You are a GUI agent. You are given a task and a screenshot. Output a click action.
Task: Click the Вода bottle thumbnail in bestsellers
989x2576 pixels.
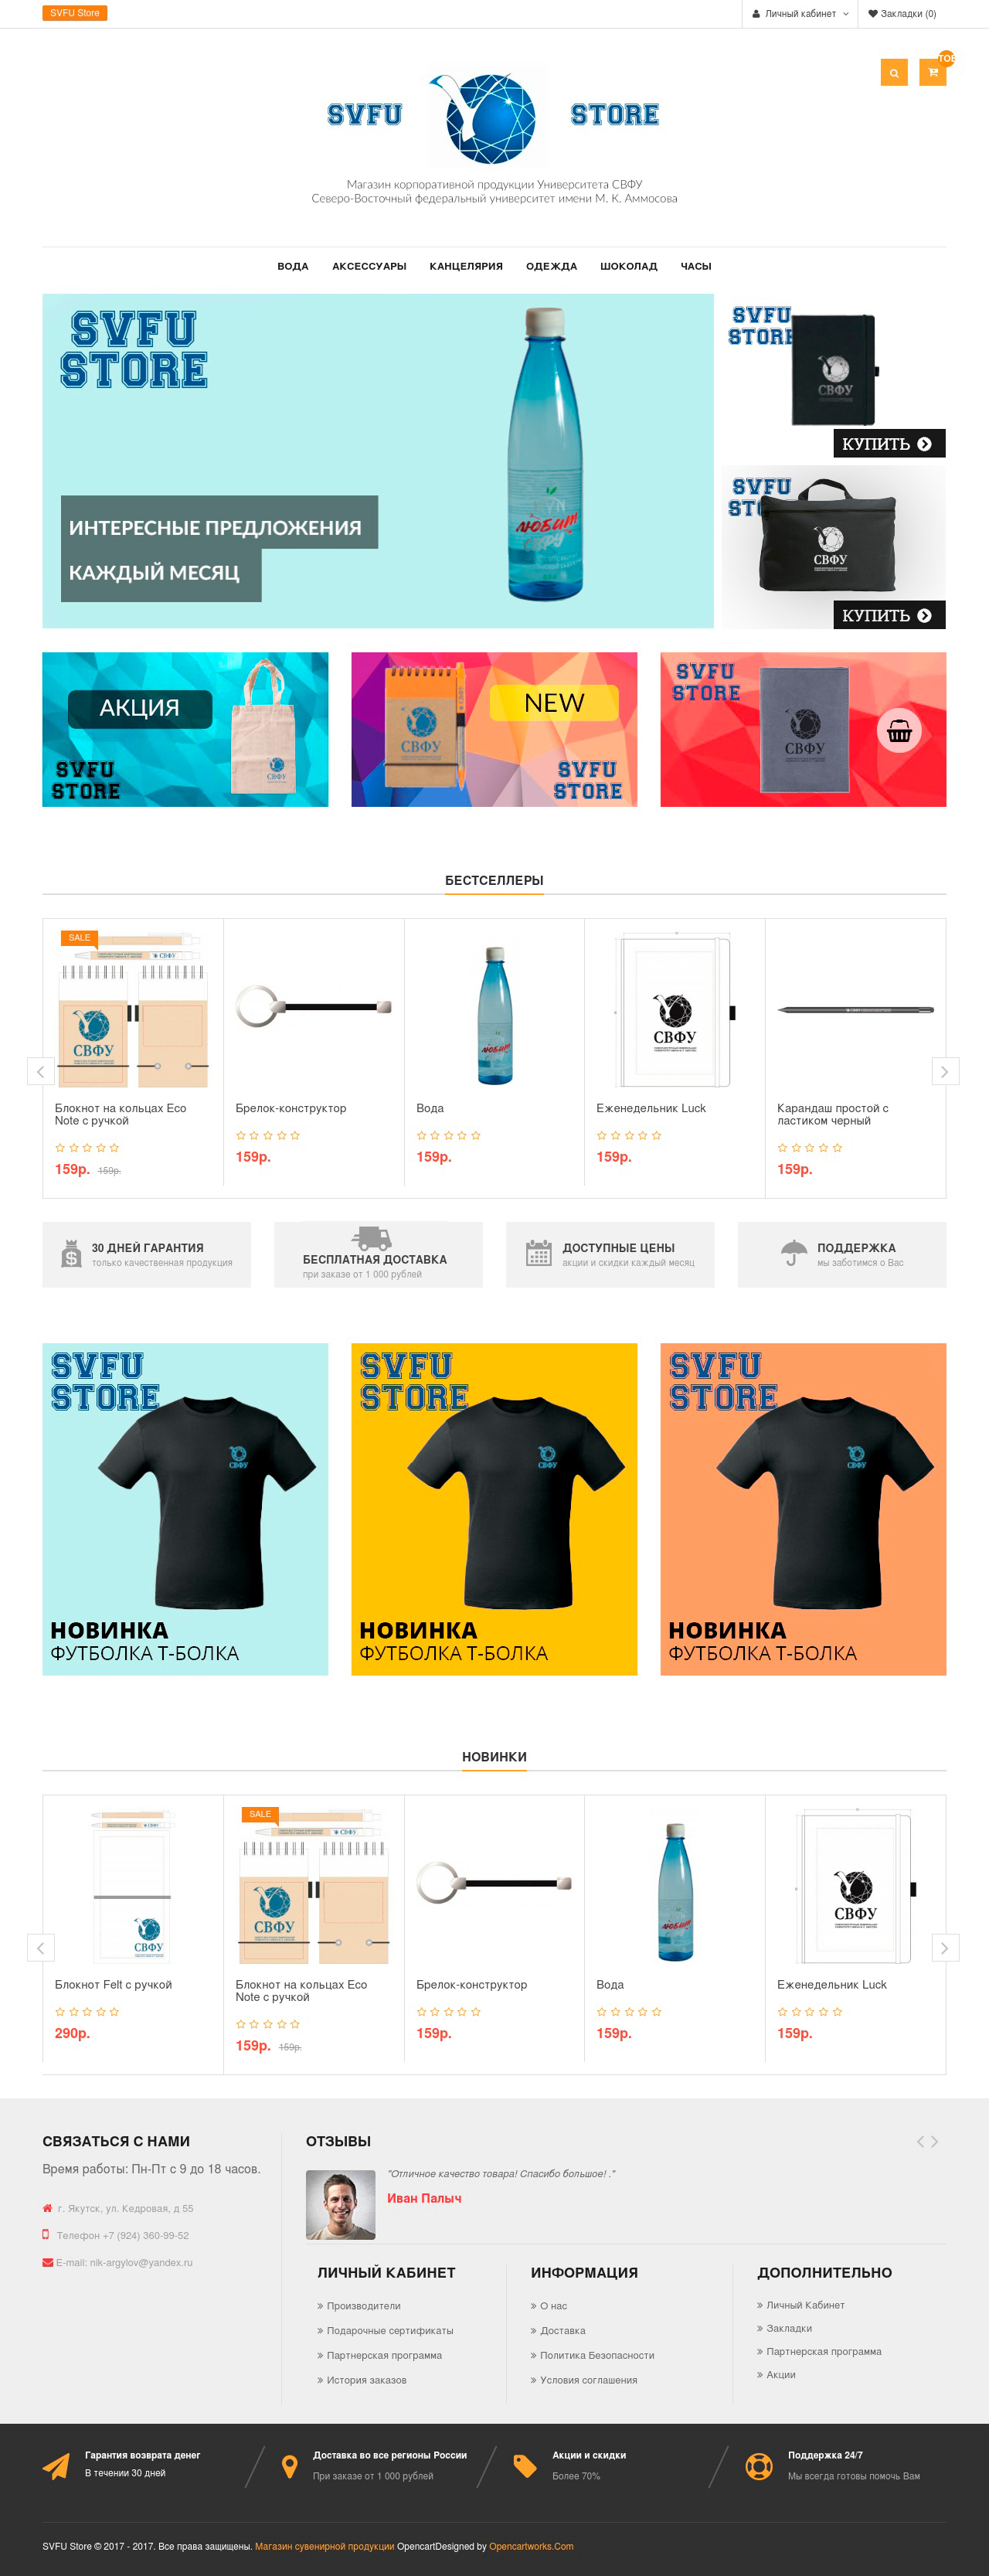coord(495,1016)
